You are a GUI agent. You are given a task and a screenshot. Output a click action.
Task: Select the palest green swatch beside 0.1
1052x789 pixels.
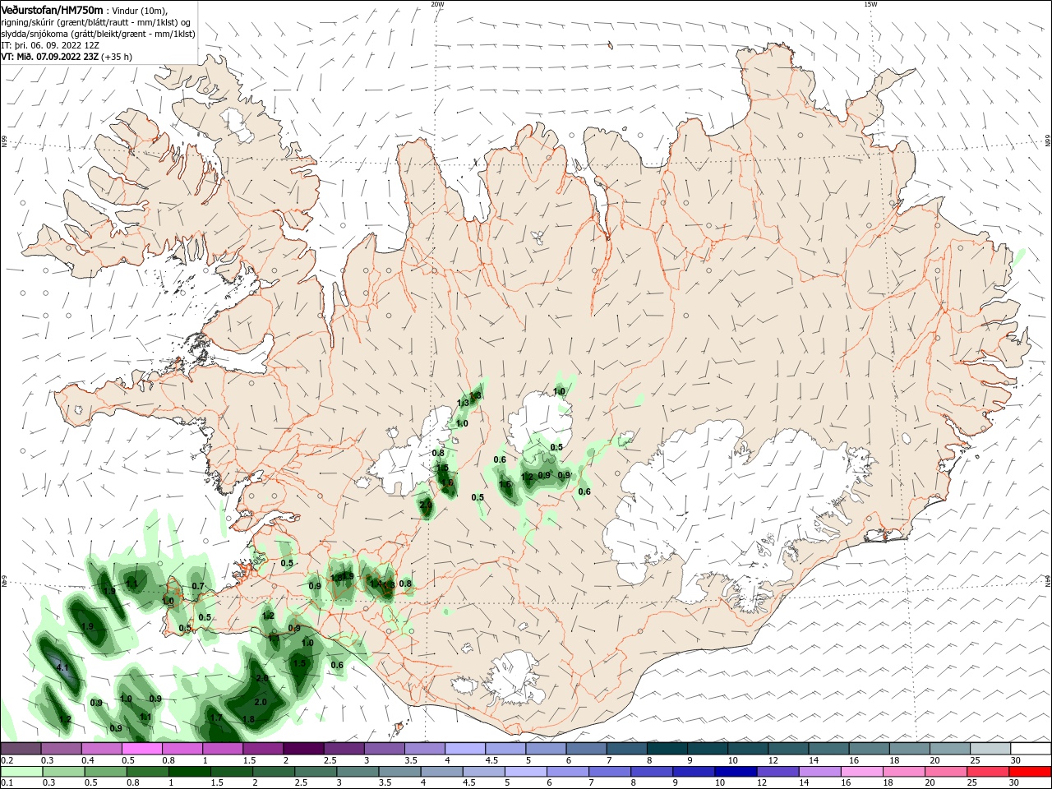(x=21, y=772)
